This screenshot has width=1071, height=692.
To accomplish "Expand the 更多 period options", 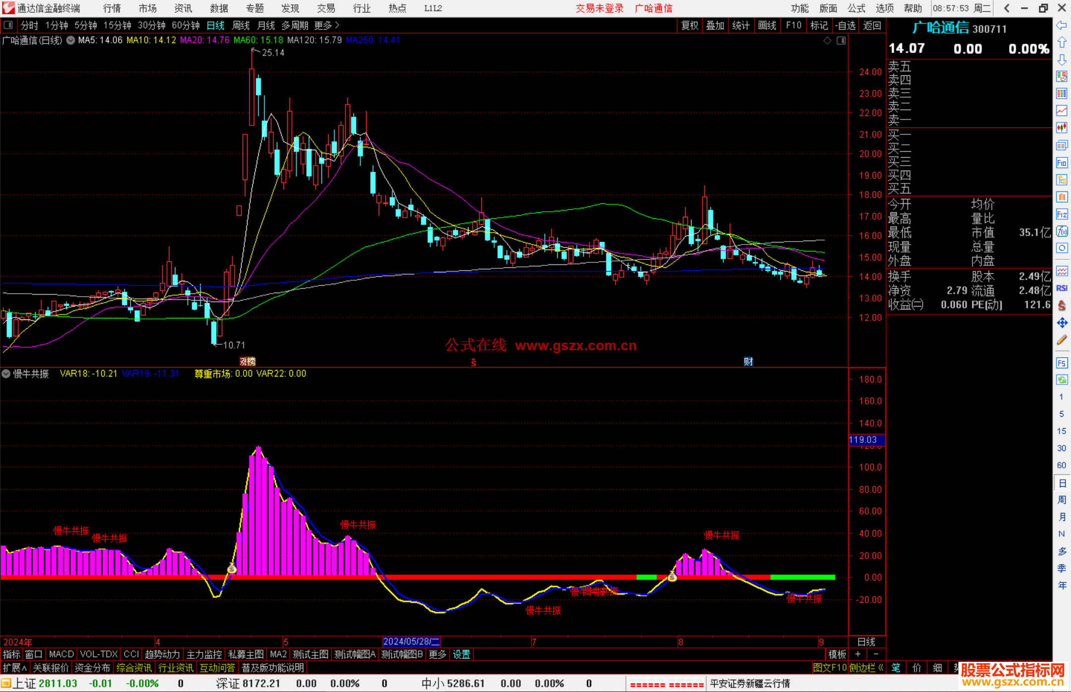I will tap(327, 25).
